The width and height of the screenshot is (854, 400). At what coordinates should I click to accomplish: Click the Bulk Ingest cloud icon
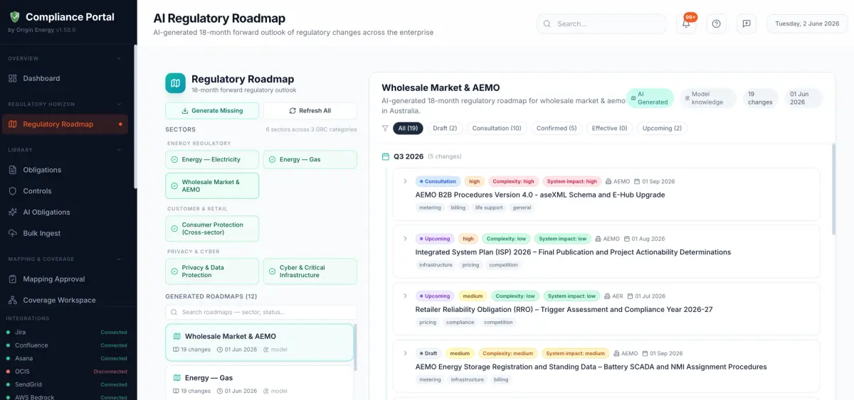click(x=13, y=233)
